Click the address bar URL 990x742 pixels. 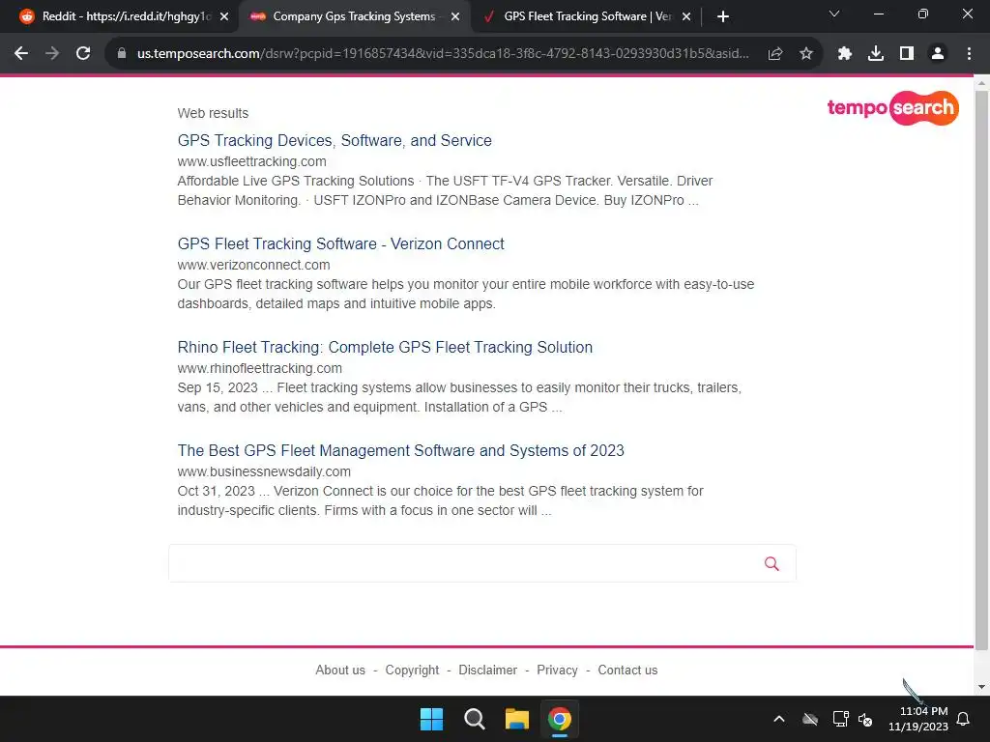click(443, 54)
